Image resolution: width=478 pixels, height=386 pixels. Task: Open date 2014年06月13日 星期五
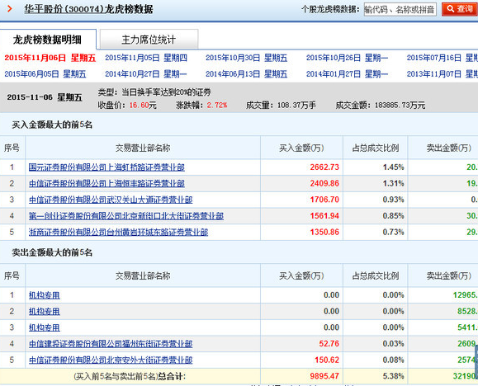pyautogui.click(x=246, y=73)
